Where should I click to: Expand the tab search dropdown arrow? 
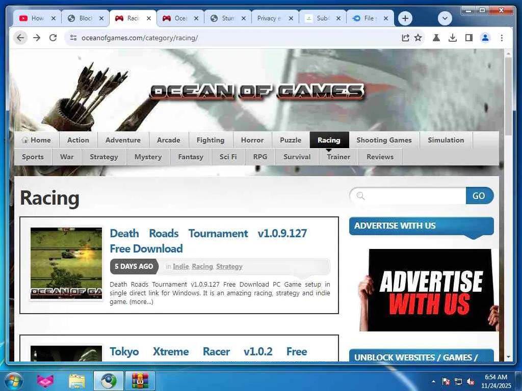445,18
